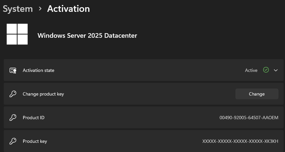
Task: Click the Windows logo image
Action: click(x=17, y=34)
